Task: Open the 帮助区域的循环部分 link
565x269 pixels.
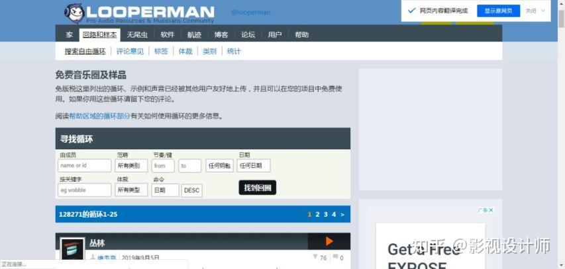Action: (x=99, y=116)
